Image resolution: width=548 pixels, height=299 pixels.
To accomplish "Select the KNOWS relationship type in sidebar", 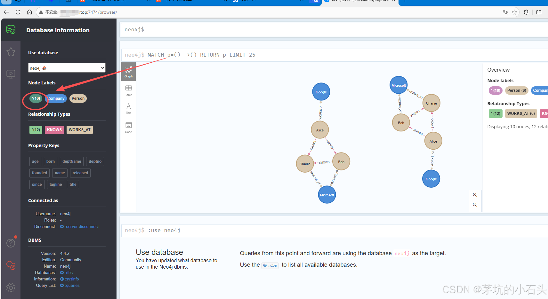I will [54, 130].
